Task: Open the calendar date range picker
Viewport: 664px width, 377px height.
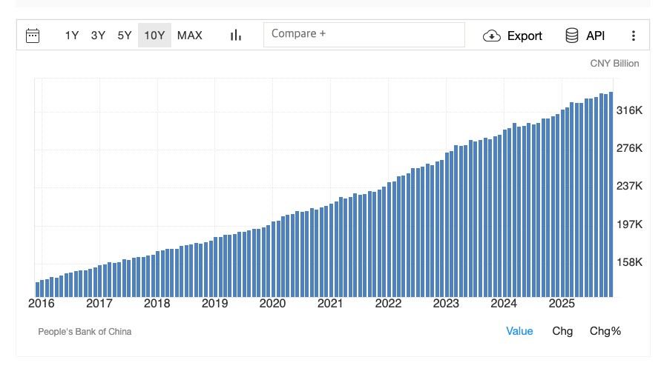Action: click(x=33, y=35)
